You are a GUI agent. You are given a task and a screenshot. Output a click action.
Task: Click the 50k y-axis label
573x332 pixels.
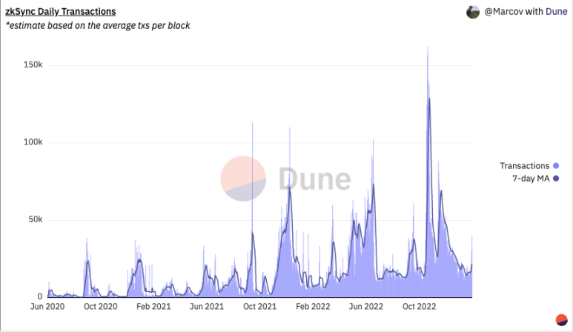point(36,220)
